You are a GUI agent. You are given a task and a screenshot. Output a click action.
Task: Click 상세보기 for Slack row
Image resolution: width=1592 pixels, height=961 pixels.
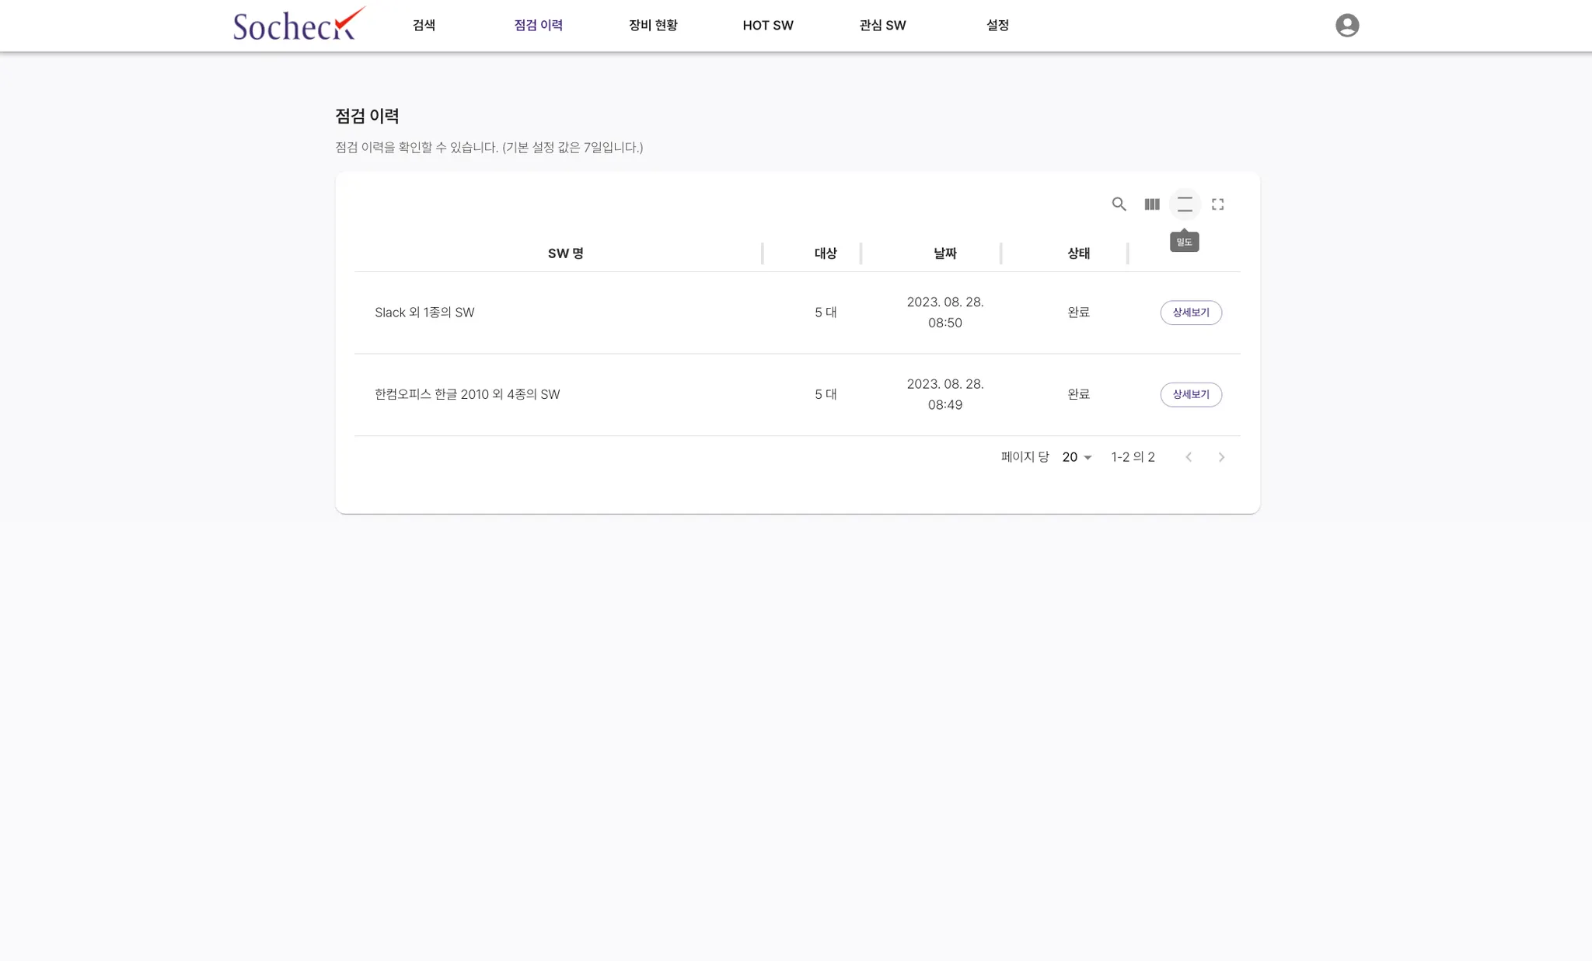pyautogui.click(x=1191, y=313)
